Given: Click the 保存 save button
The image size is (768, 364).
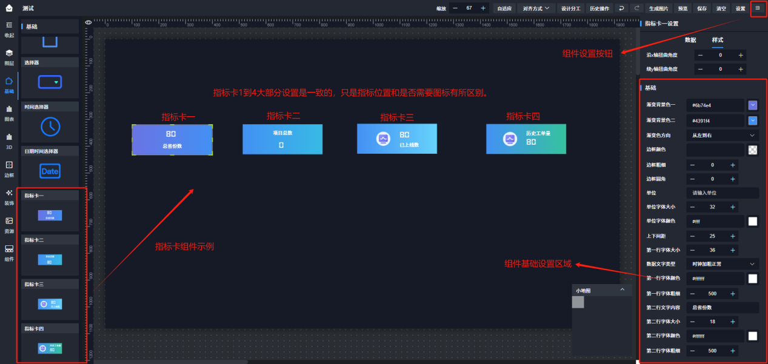Looking at the screenshot, I should pos(702,8).
